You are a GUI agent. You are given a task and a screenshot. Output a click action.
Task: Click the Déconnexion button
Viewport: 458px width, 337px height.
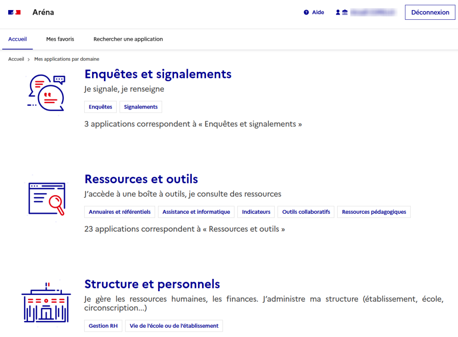coord(430,12)
